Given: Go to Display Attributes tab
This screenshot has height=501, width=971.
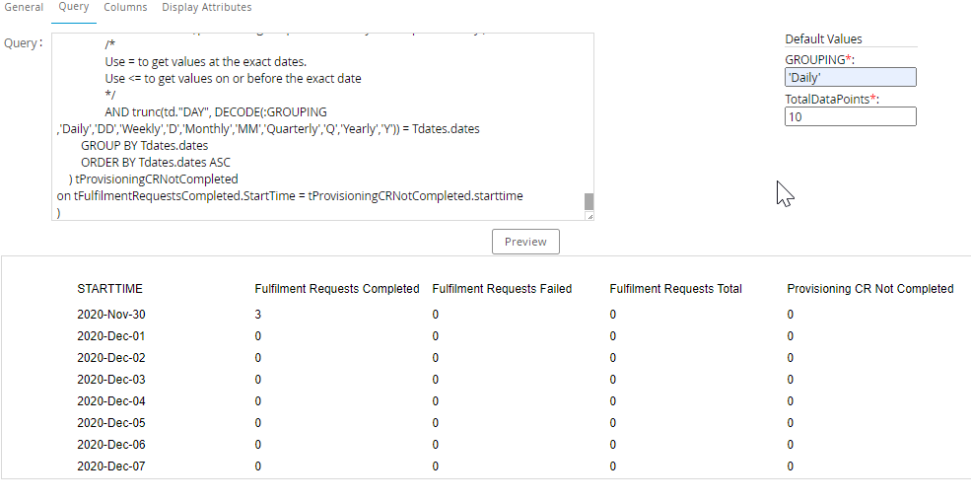Looking at the screenshot, I should 206,8.
